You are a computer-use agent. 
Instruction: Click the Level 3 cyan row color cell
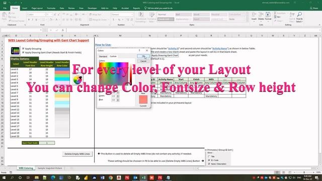tap(62, 79)
